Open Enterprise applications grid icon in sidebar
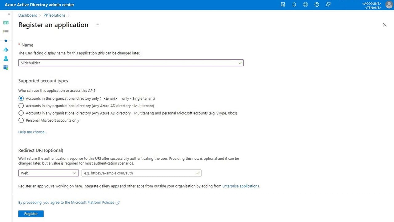394x222 pixels. (6, 67)
